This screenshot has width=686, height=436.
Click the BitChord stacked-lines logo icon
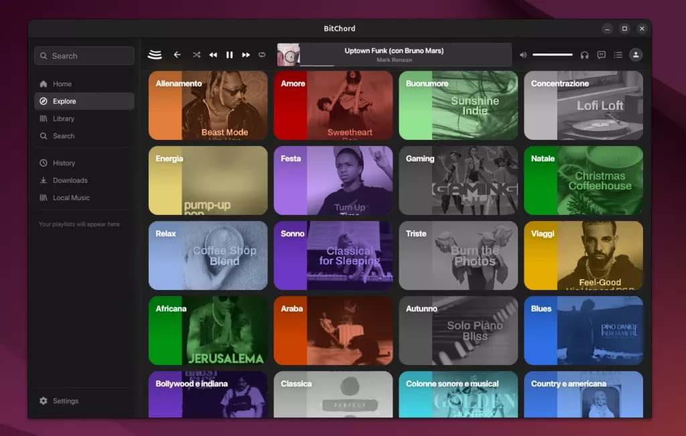pyautogui.click(x=155, y=55)
